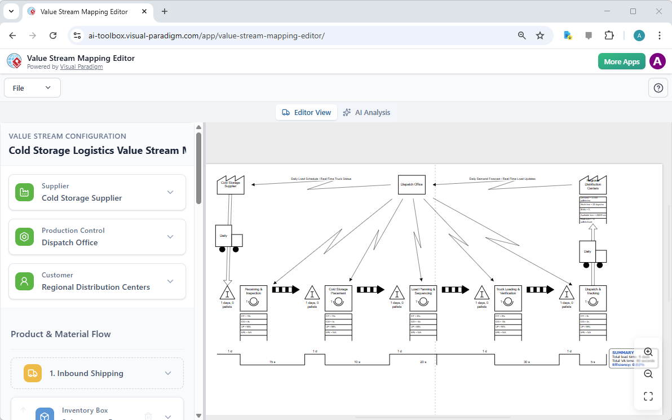
Task: Open the File menu
Action: [x=32, y=87]
